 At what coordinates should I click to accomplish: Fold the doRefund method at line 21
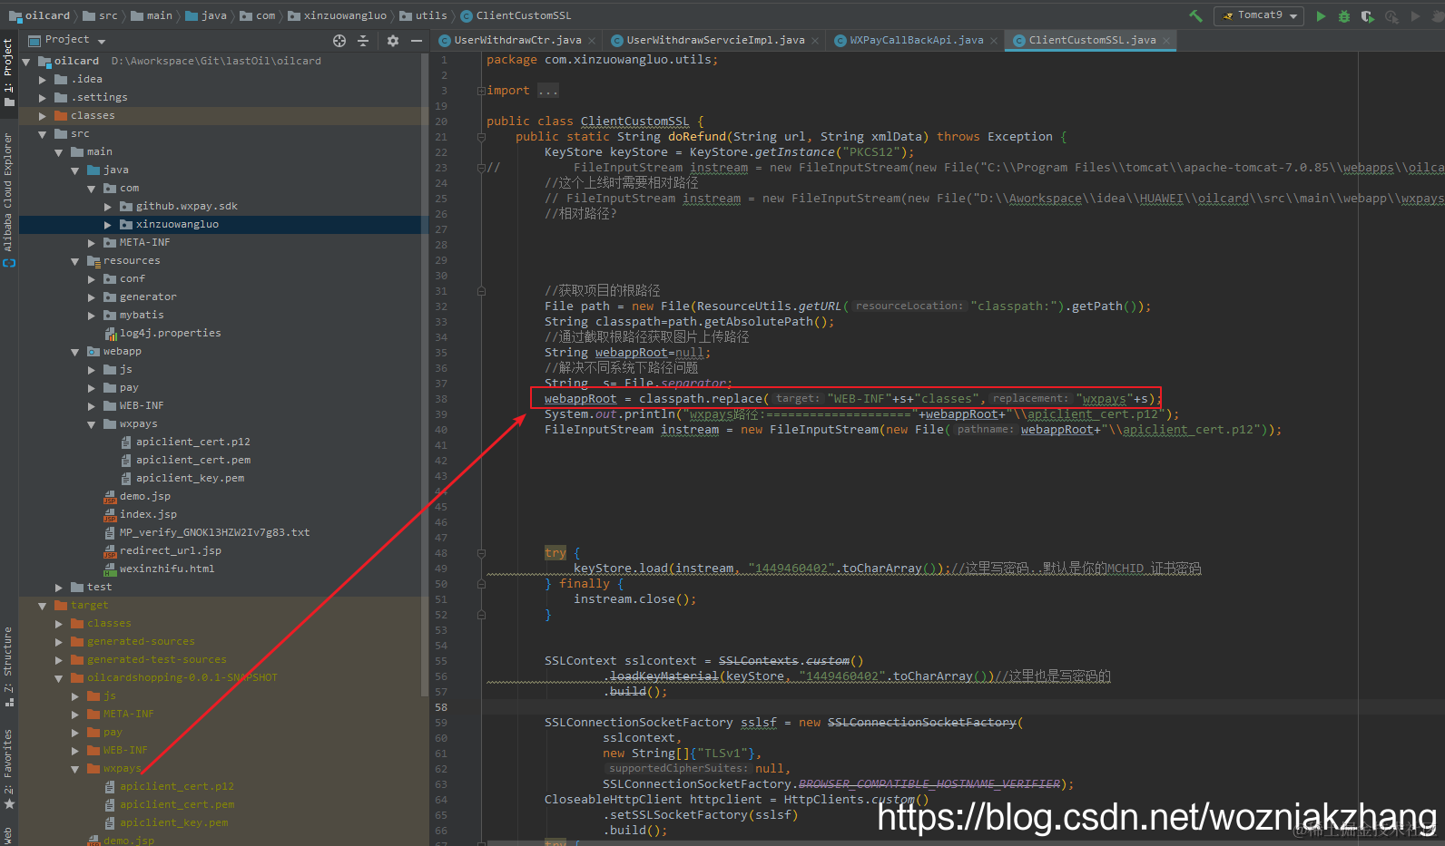[481, 137]
